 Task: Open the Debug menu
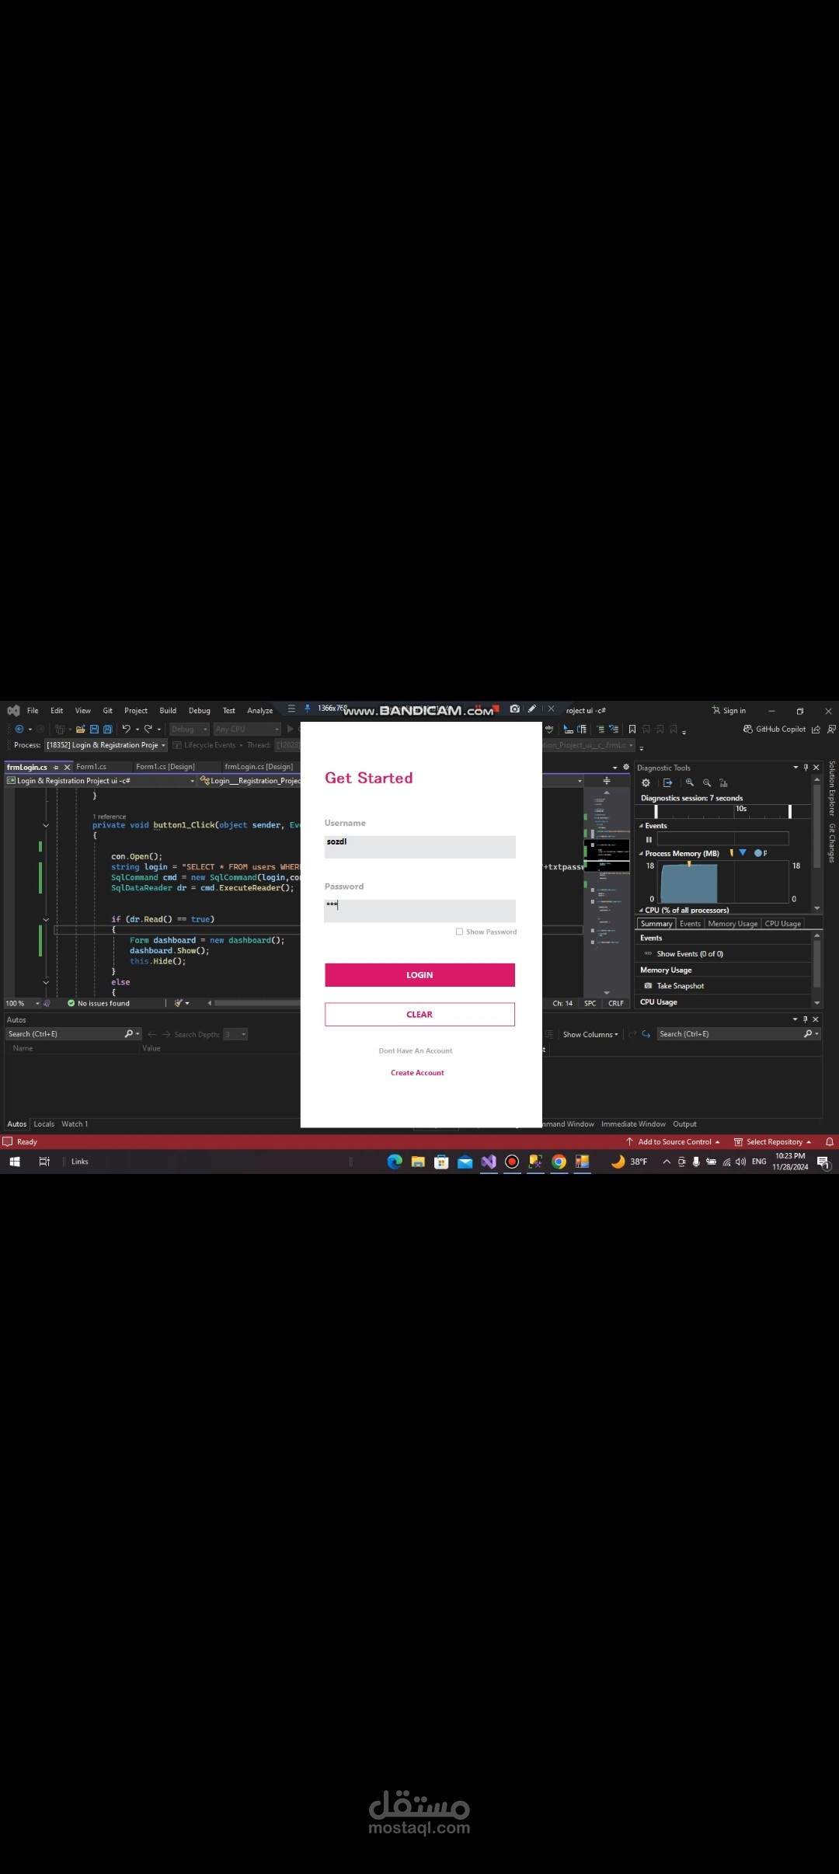click(200, 710)
